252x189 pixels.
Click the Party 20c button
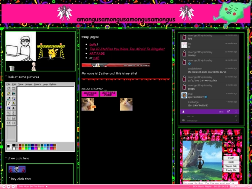click(x=231, y=170)
